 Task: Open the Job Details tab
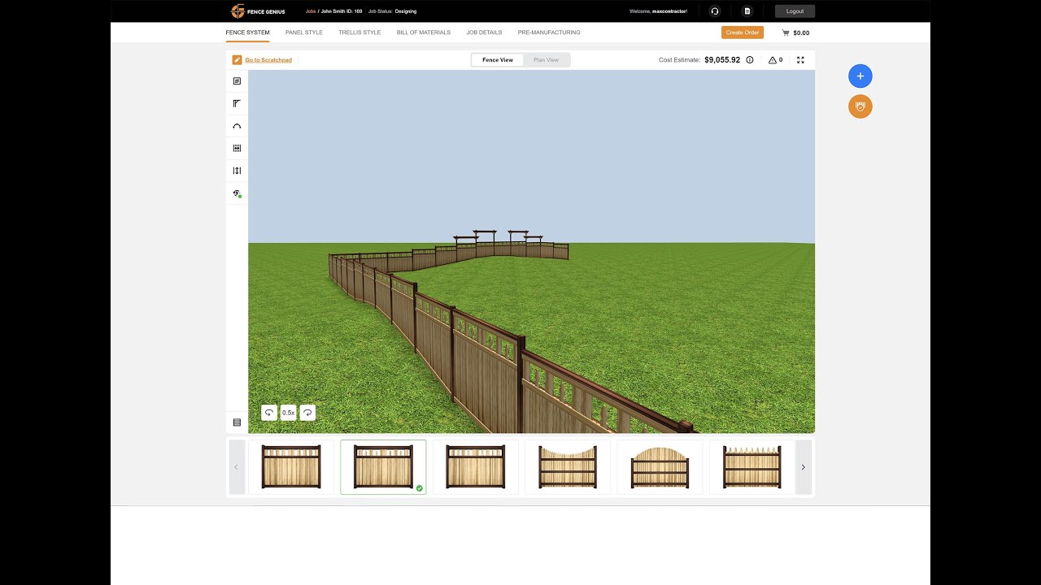484,32
